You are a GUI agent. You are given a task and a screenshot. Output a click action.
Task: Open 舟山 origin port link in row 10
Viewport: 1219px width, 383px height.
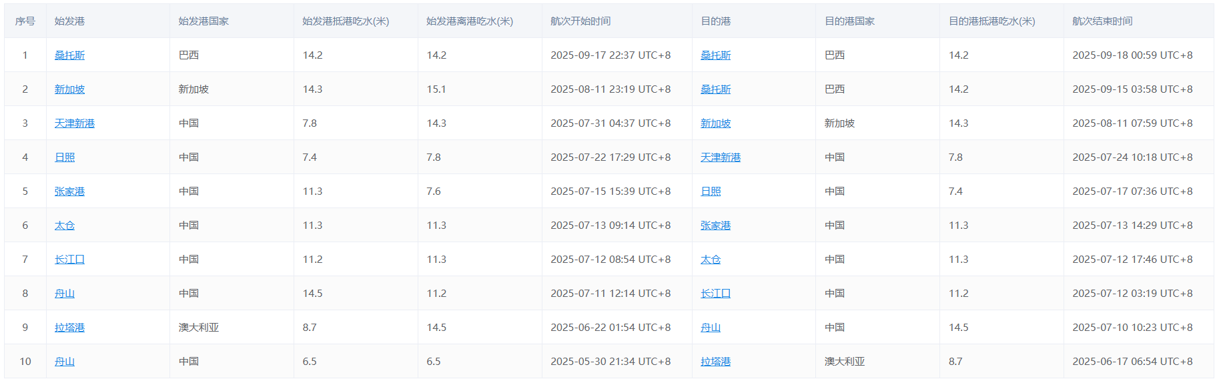click(65, 362)
